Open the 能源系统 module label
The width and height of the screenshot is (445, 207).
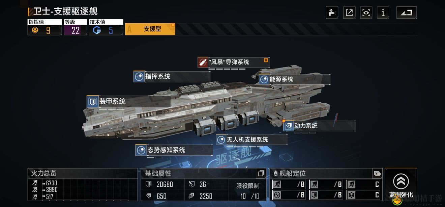point(294,79)
